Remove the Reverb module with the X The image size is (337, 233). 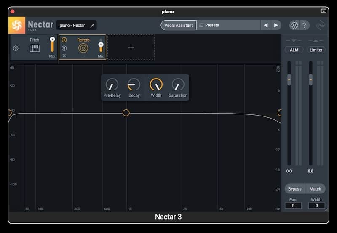click(x=64, y=56)
